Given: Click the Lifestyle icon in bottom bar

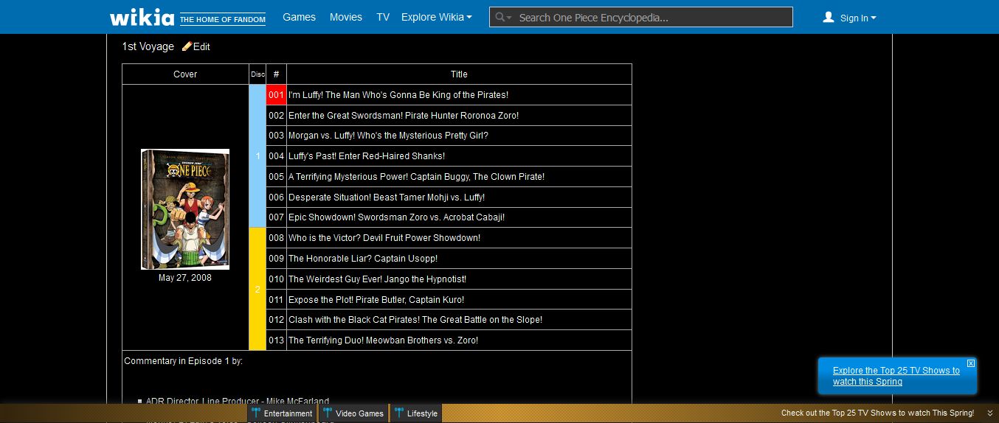Looking at the screenshot, I should pos(398,413).
